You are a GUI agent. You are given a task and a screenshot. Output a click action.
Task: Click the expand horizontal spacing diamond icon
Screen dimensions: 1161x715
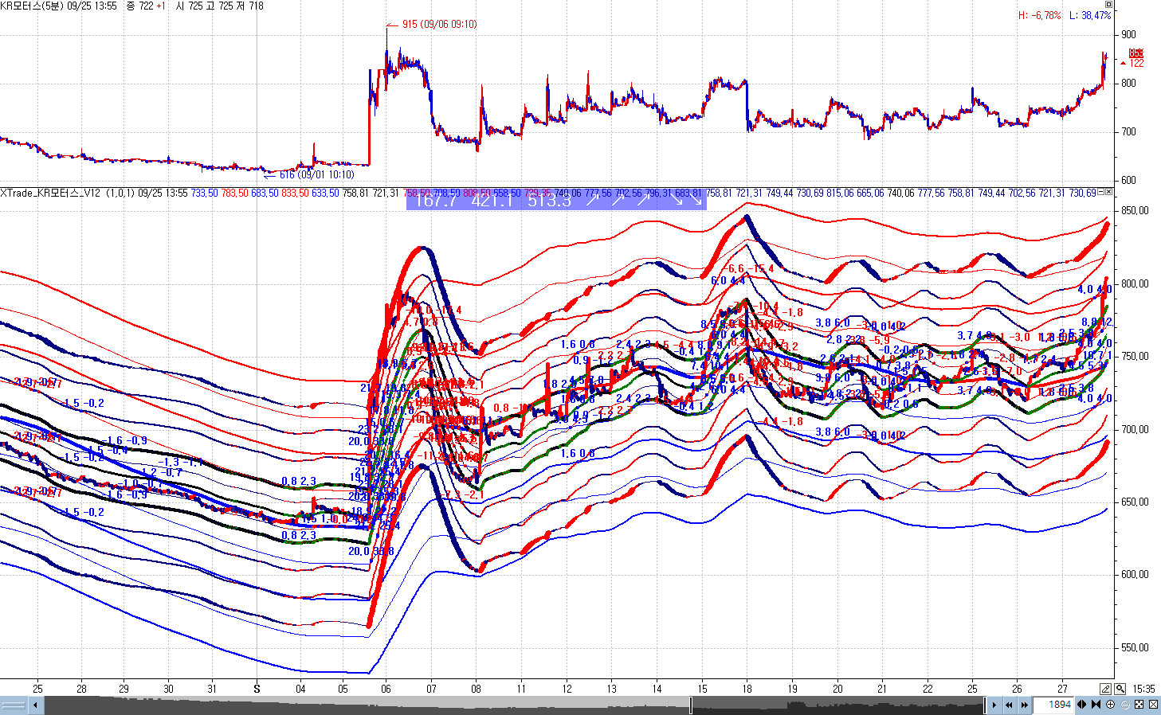1082,705
